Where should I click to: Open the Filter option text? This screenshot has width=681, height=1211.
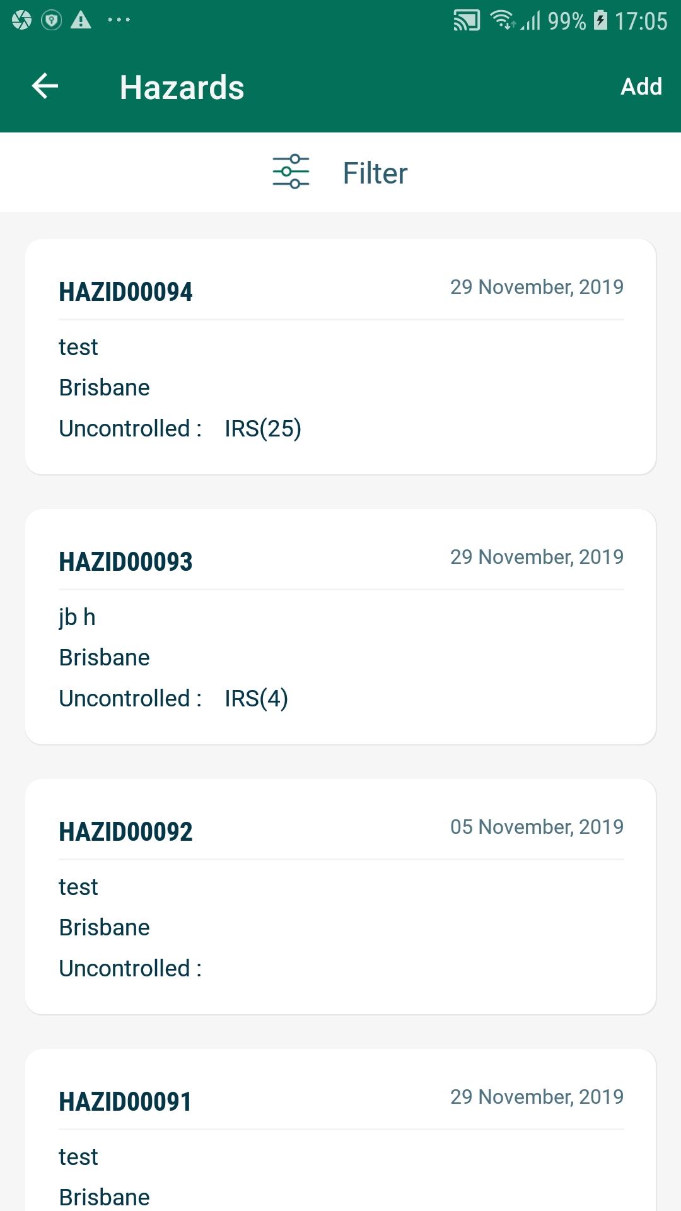(x=375, y=173)
